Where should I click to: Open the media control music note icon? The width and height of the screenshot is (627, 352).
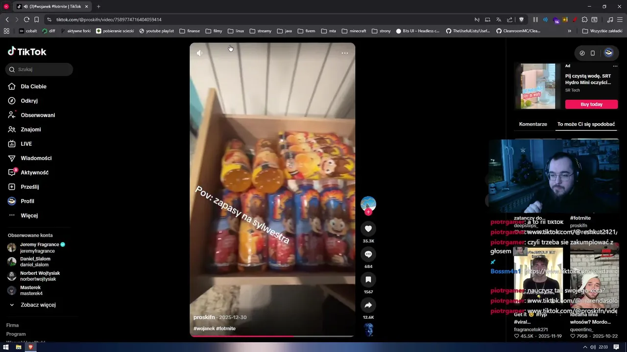[x=610, y=20]
